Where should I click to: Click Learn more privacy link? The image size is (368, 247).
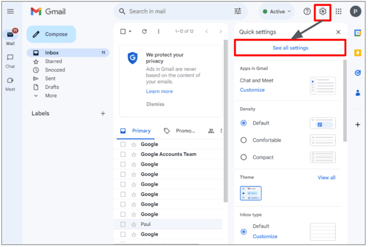159,92
